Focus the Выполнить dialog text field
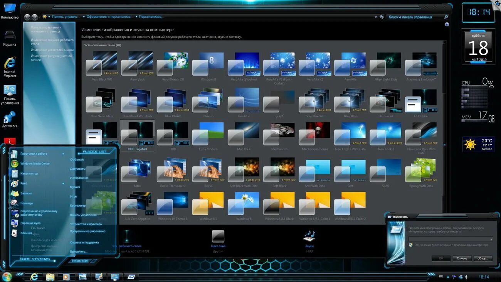The width and height of the screenshot is (501, 282). (451, 240)
